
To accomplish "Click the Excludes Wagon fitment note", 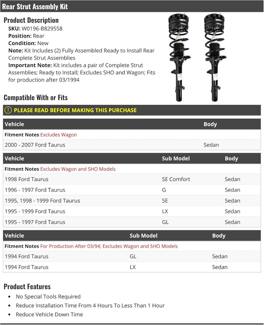I will (58, 135).
